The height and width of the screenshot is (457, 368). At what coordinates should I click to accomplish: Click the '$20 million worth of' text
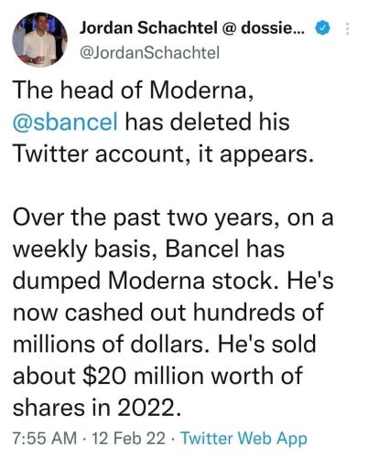193,376
